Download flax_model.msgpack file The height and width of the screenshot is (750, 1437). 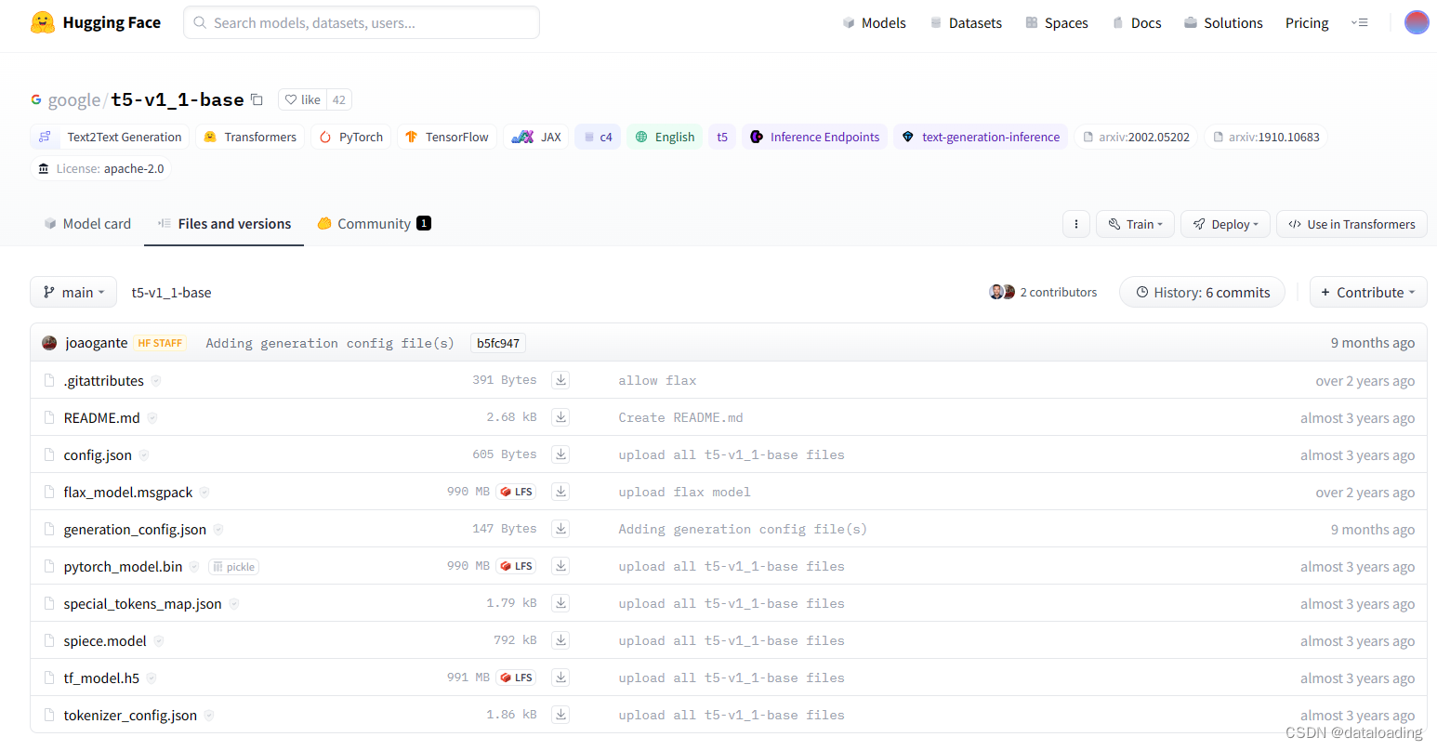click(560, 491)
